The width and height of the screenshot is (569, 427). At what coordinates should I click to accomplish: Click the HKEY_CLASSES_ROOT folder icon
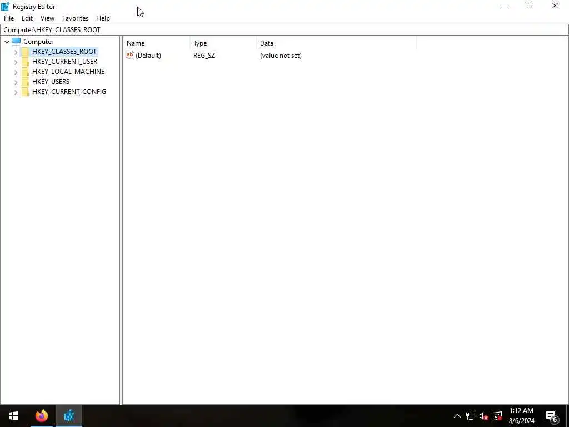[x=25, y=52]
